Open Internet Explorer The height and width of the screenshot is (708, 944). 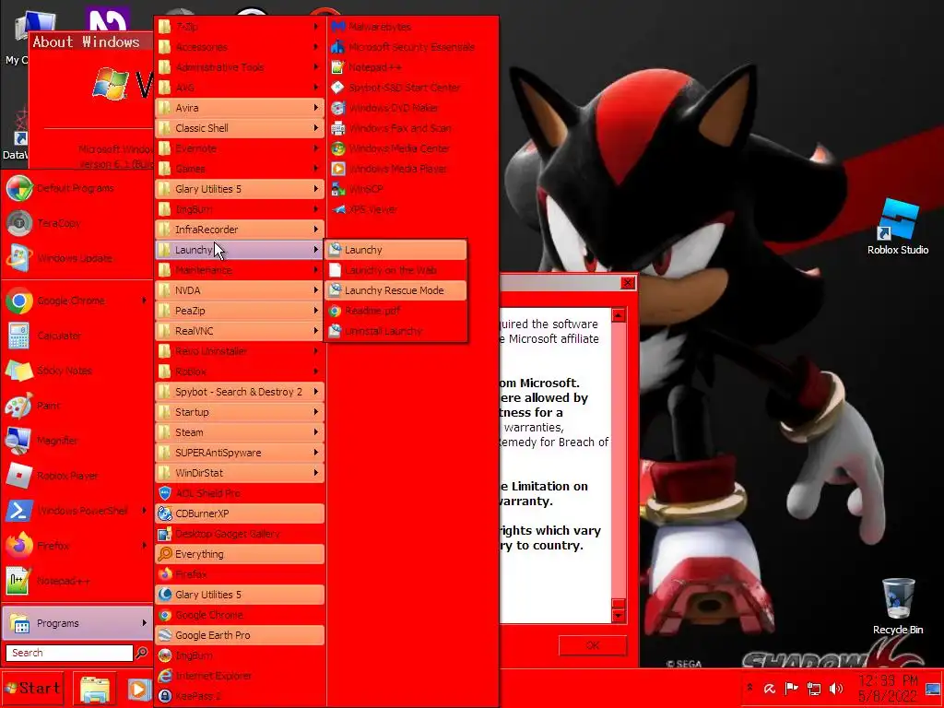(240, 676)
